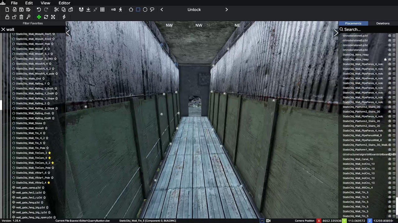
Task: Unfavorite StaticObj_Wall_TinCom_9 star
Action: tap(49, 158)
